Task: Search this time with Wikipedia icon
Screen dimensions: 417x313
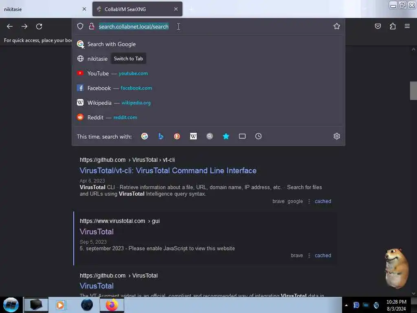Action: (x=193, y=136)
